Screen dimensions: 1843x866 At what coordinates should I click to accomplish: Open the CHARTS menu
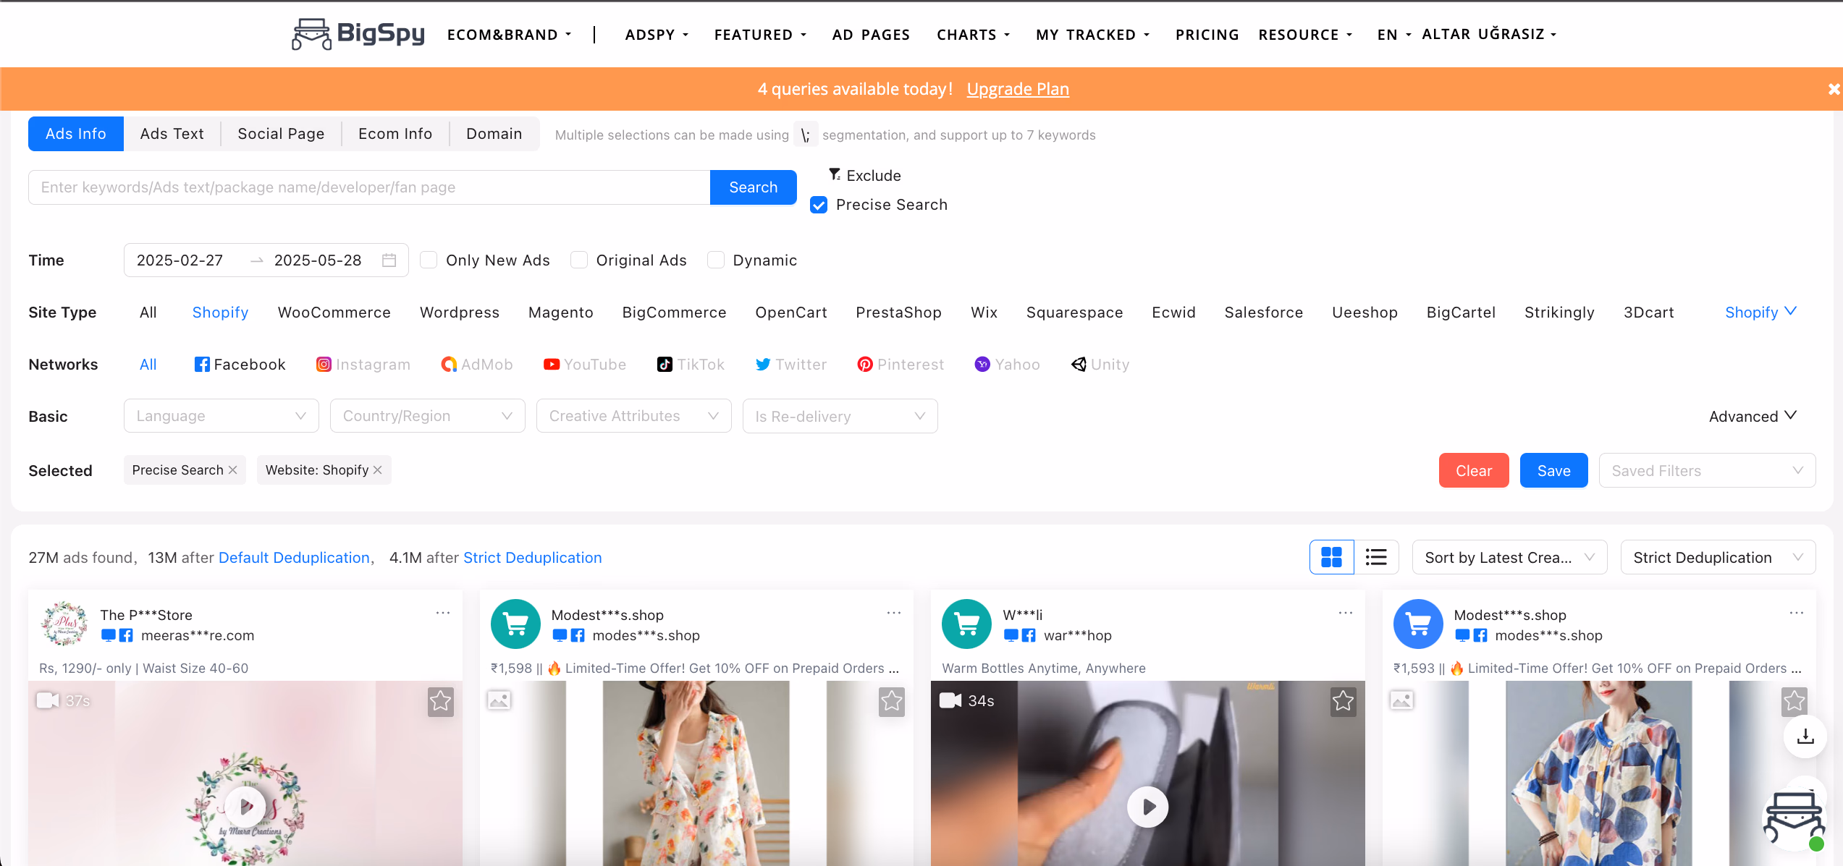tap(973, 35)
